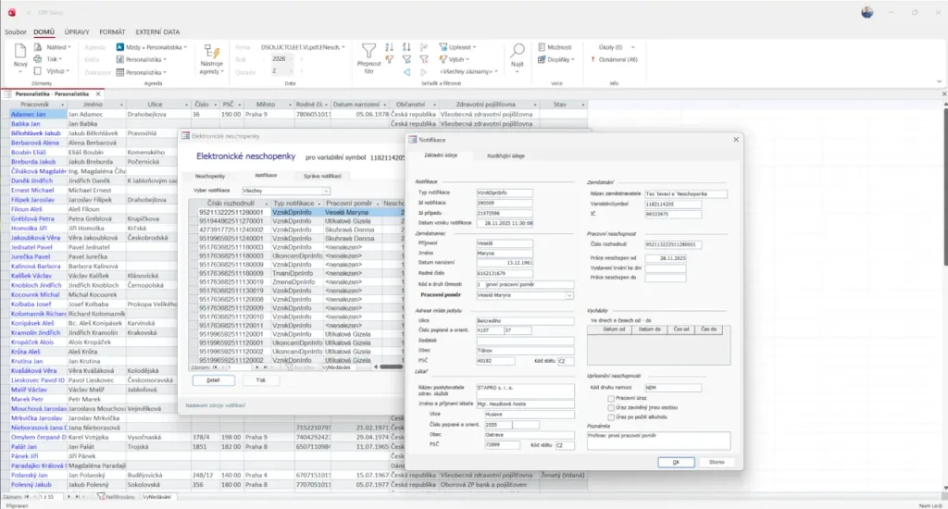
Task: Click the Přepnout filtr funnel icon
Action: click(x=369, y=50)
